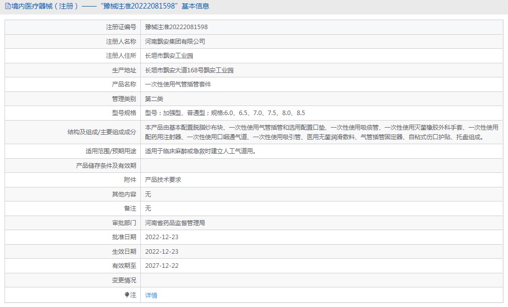The width and height of the screenshot is (508, 307).
Task: Click the 注册人住所 label
Action: [121, 56]
